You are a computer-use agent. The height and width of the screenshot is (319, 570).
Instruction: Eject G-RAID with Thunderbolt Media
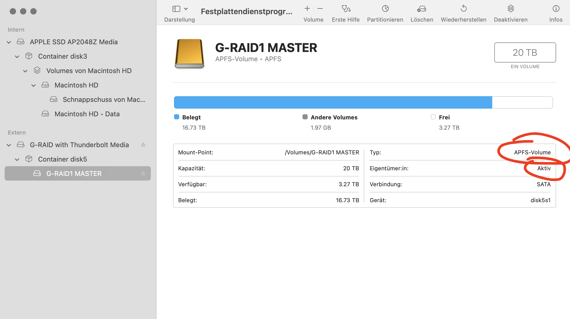(143, 145)
